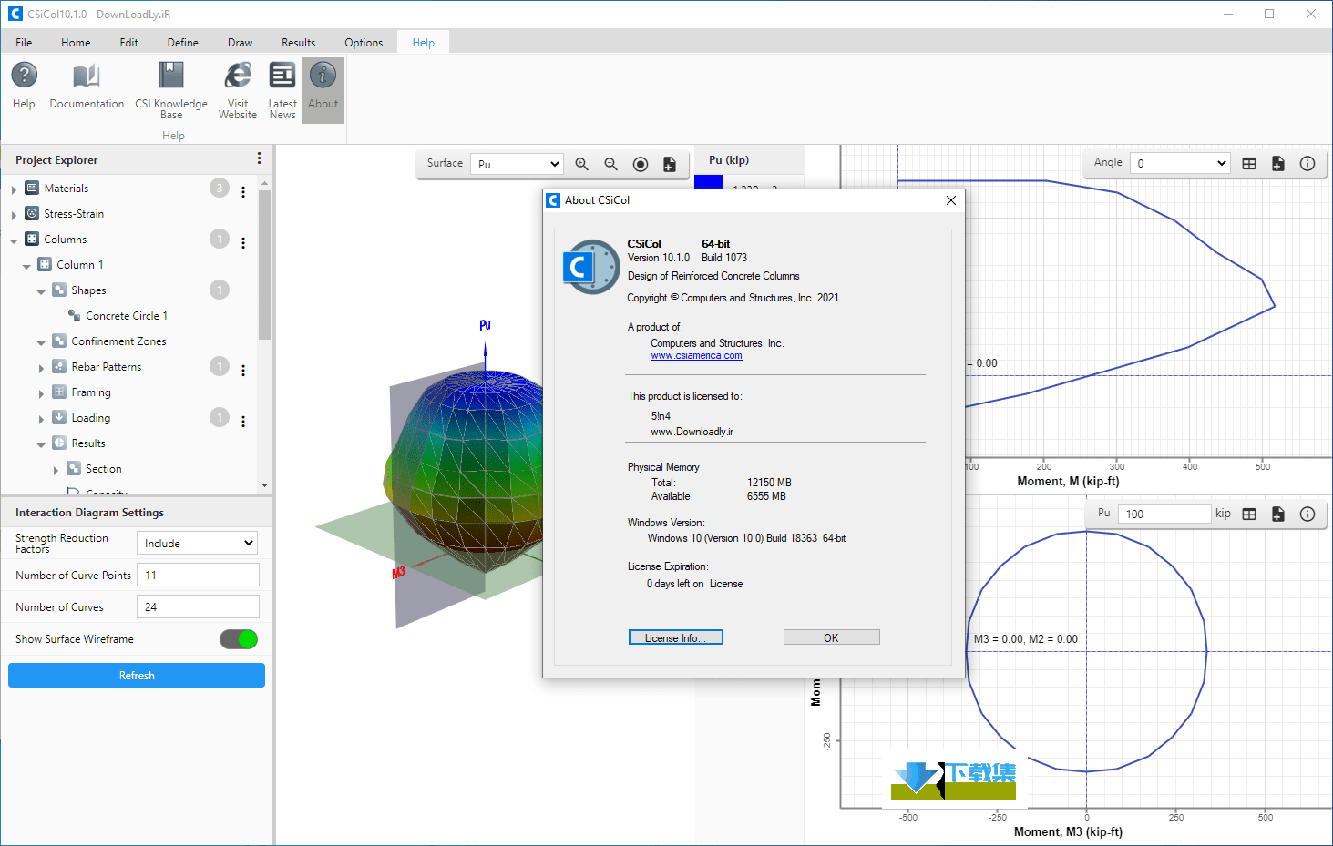Screen dimensions: 1333x846
Task: Show table for Pu moment diagram
Action: (x=1249, y=514)
